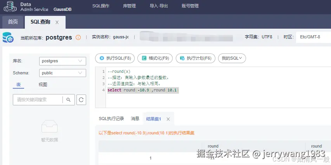This screenshot has width=331, height=165.
Task: Open the 库名 postgres dropdown
Action: pos(62,61)
